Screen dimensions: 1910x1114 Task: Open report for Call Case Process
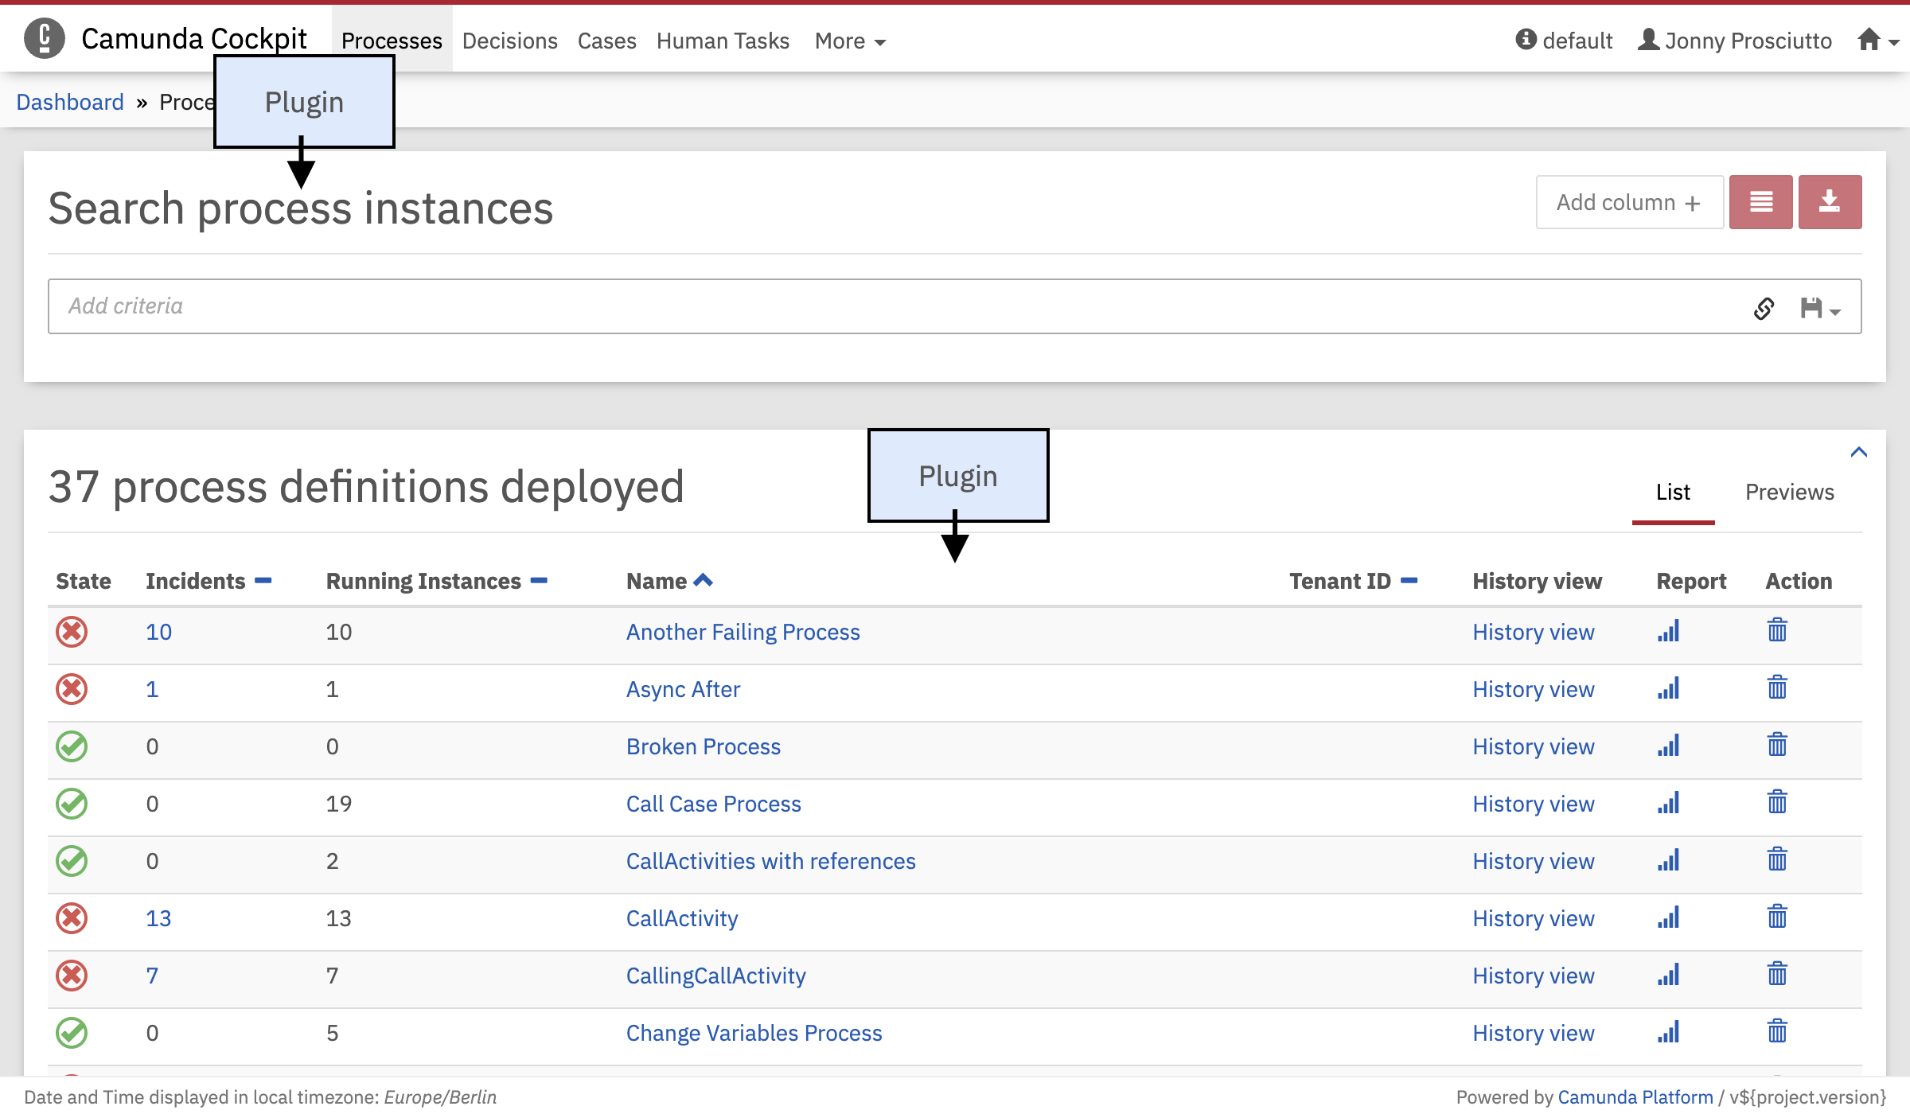pyautogui.click(x=1669, y=803)
